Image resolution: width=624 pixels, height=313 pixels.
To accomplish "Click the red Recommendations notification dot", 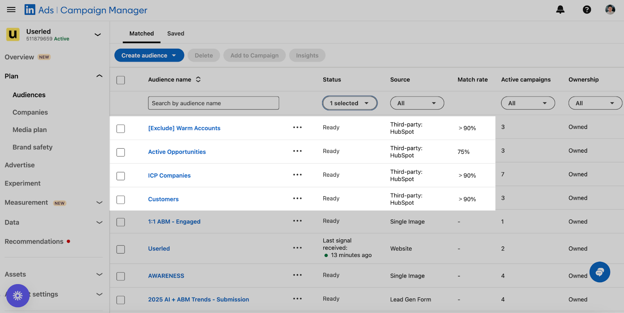I will [69, 241].
